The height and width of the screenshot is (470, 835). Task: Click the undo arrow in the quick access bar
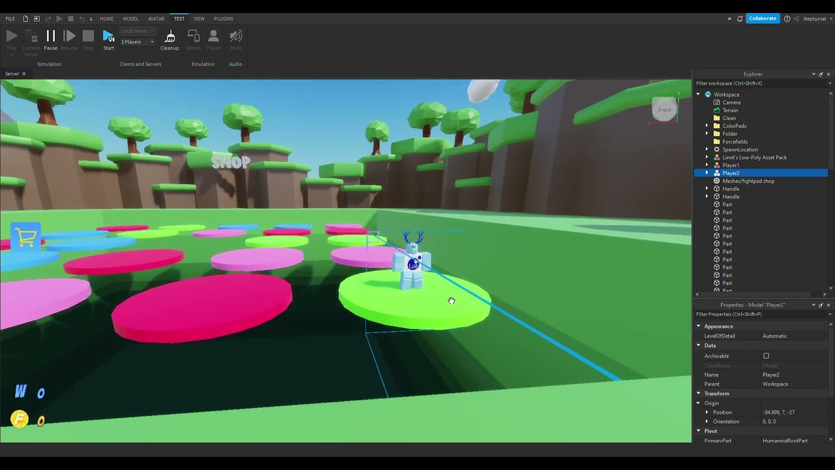82,19
